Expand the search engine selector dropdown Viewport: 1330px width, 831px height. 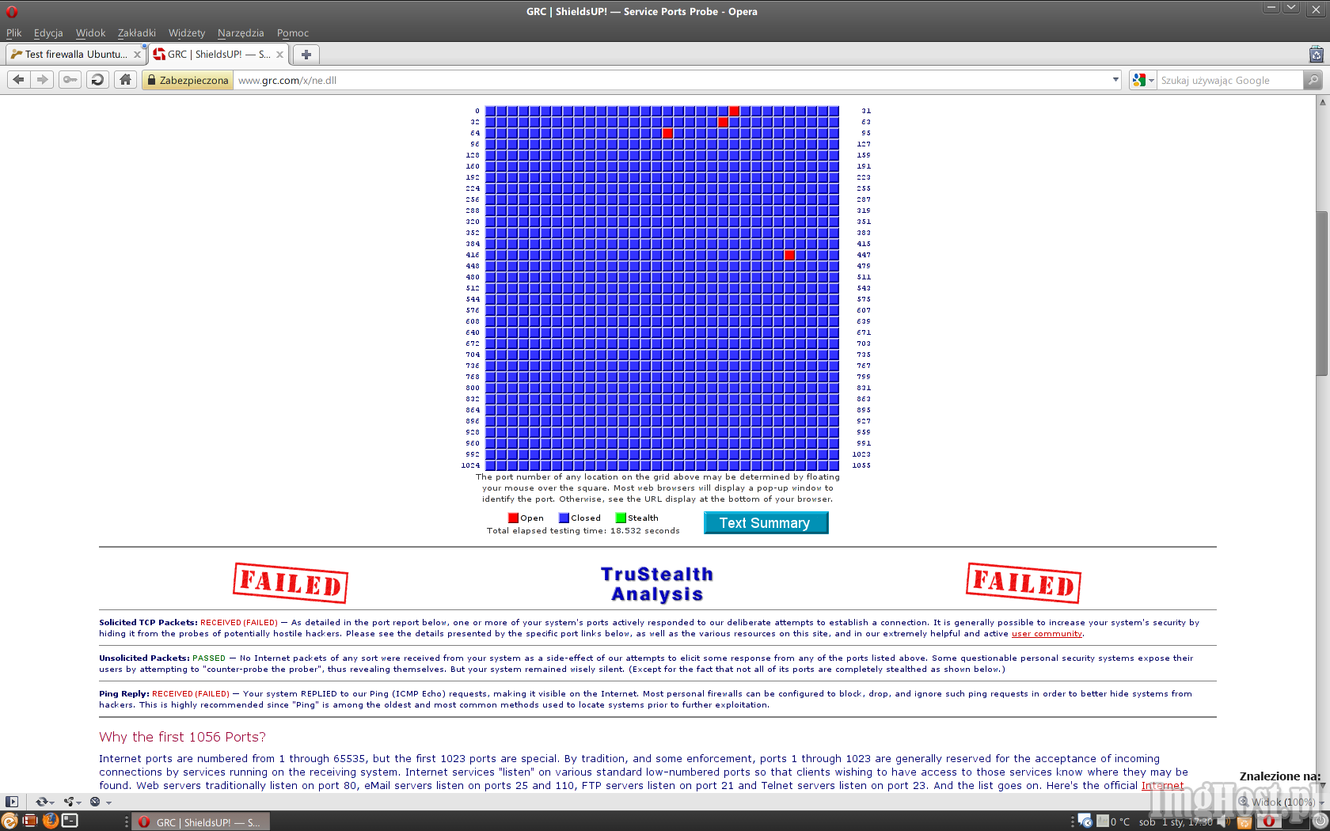(x=1152, y=80)
